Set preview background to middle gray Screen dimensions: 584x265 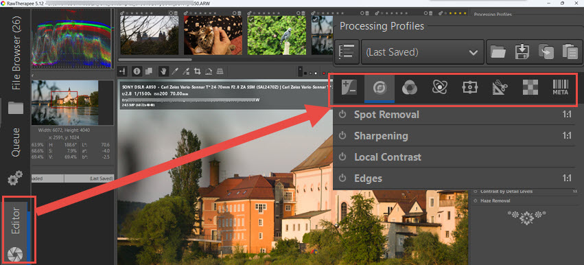click(311, 73)
